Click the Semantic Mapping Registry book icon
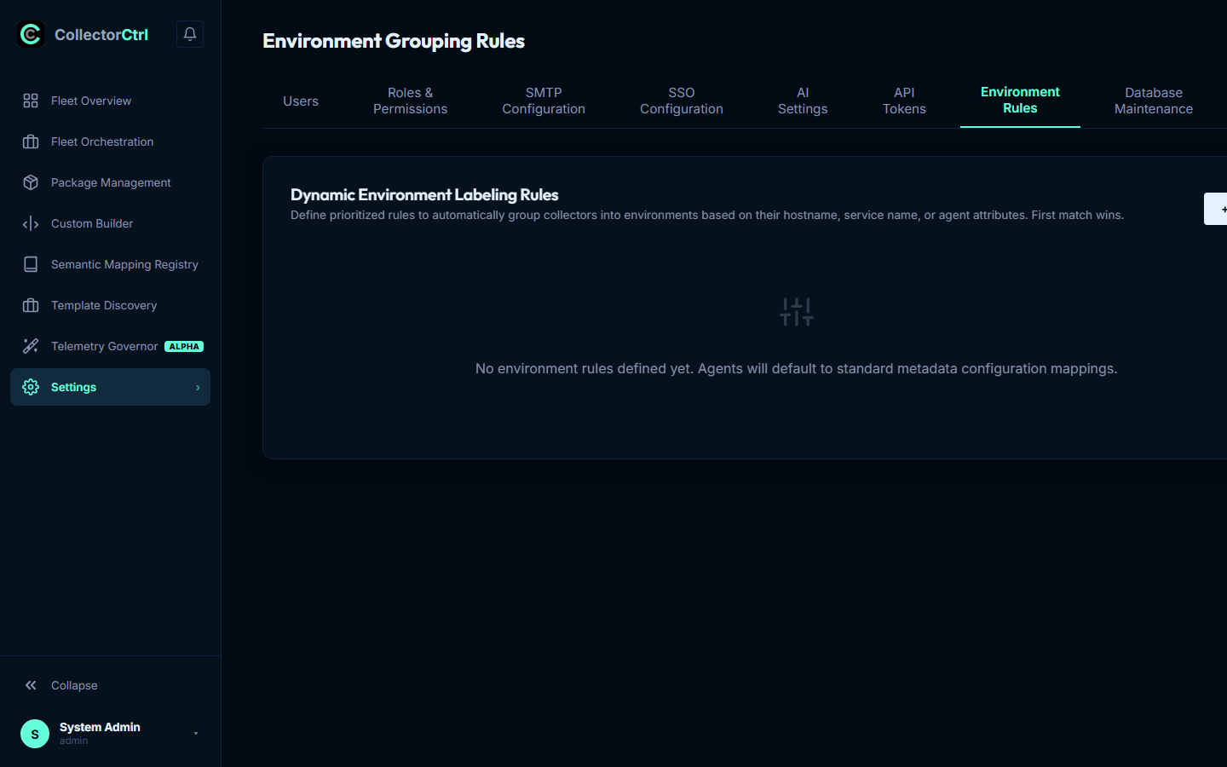The image size is (1227, 767). click(31, 264)
